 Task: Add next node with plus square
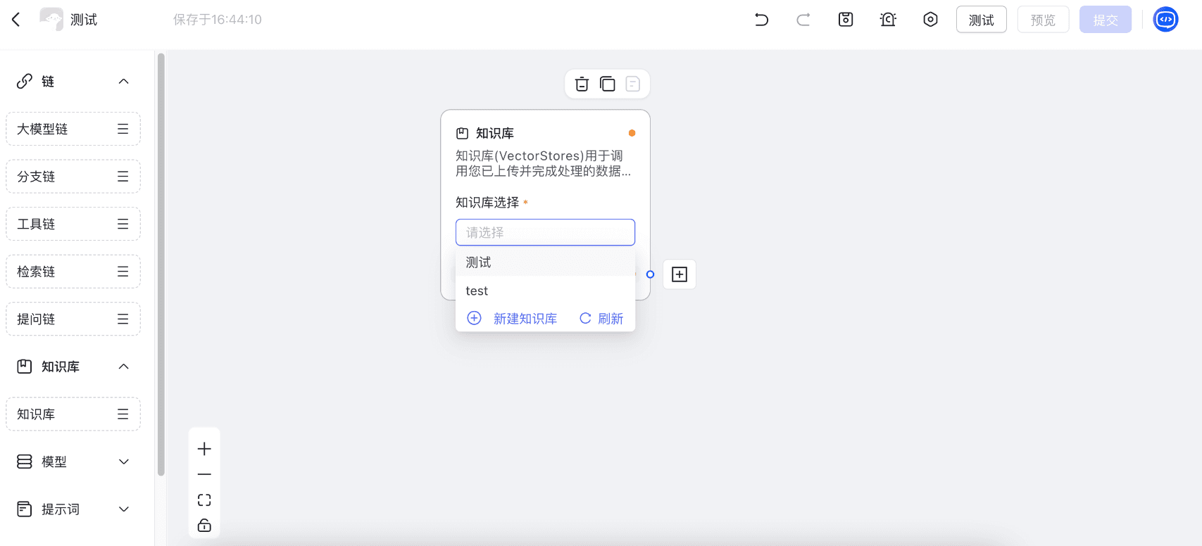[680, 274]
